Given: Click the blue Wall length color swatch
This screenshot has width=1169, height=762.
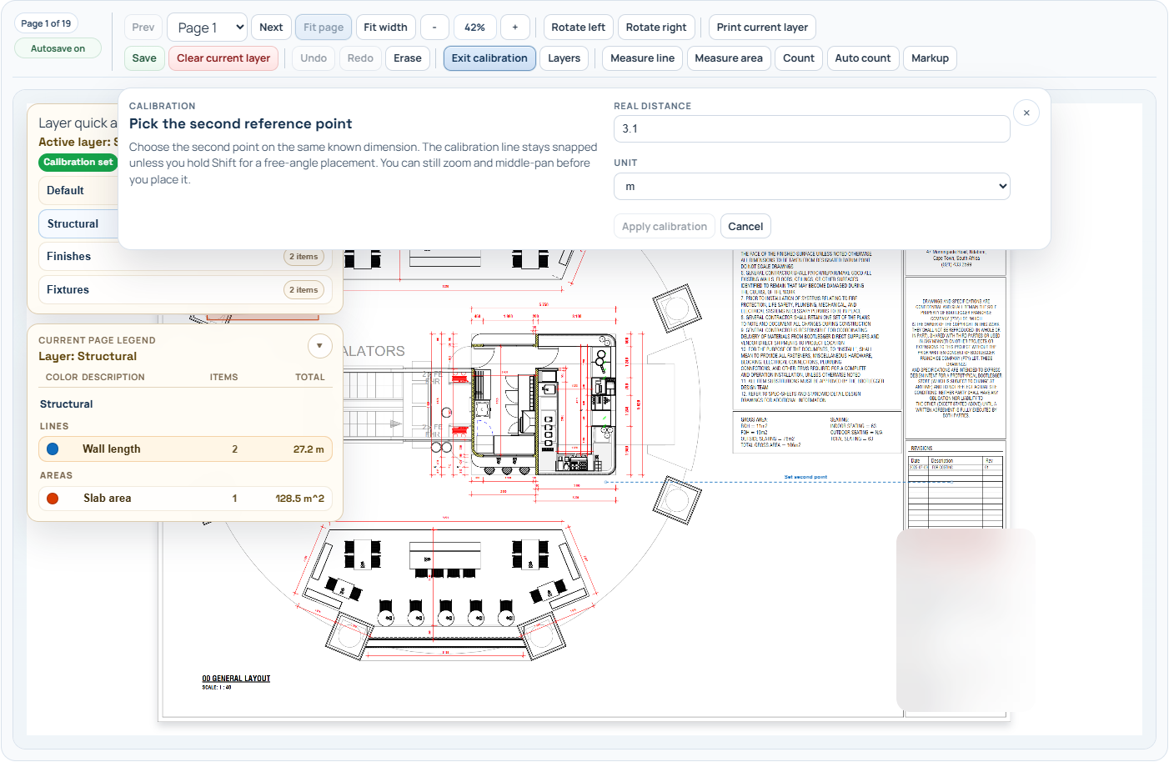Looking at the screenshot, I should coord(53,449).
